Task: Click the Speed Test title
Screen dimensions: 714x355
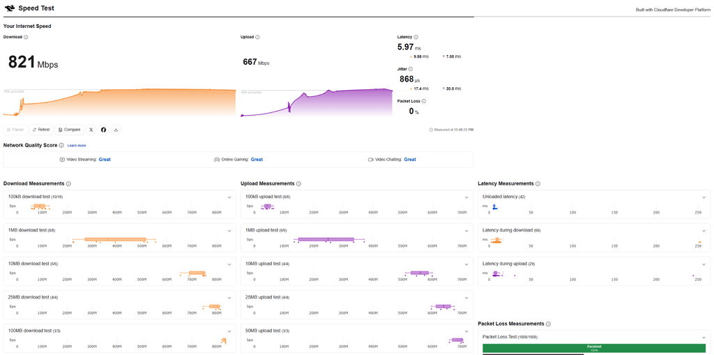Action: point(36,8)
